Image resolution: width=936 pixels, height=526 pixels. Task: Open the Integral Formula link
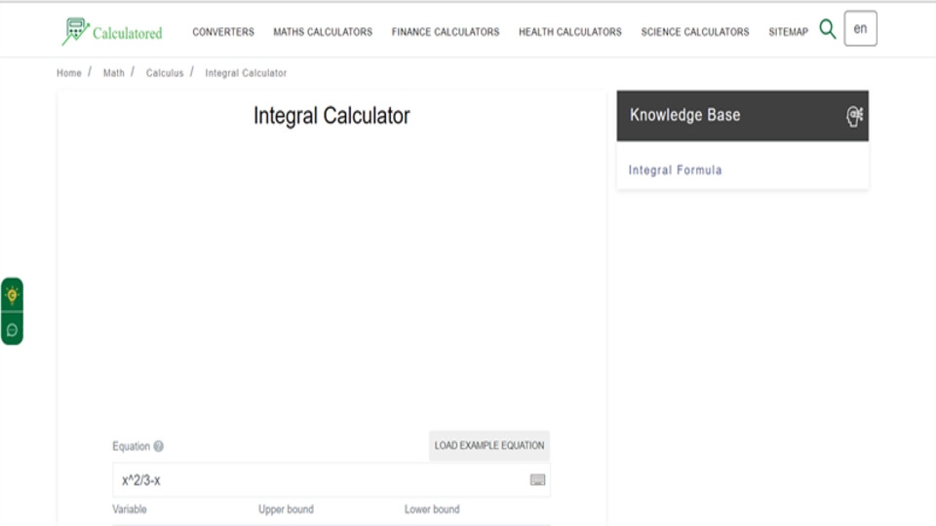(x=675, y=169)
